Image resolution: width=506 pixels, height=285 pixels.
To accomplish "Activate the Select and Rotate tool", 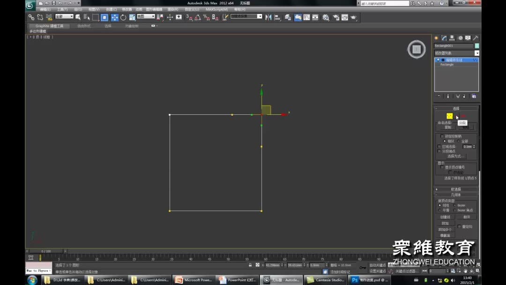I will click(123, 17).
